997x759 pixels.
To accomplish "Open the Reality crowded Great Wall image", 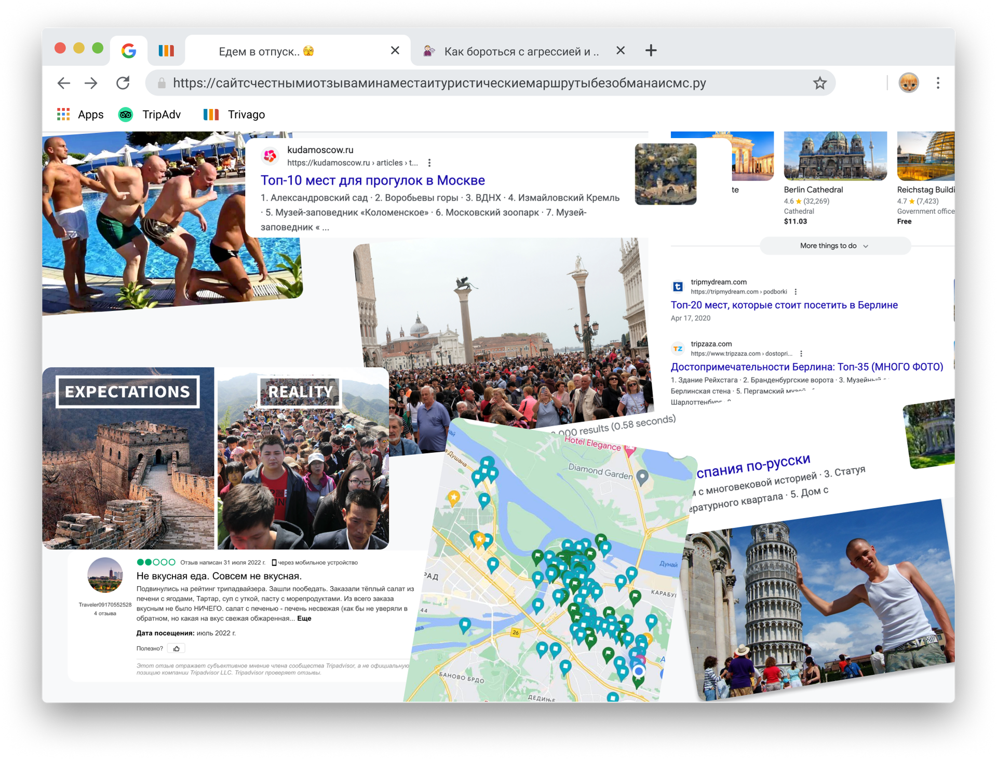I will 303,458.
